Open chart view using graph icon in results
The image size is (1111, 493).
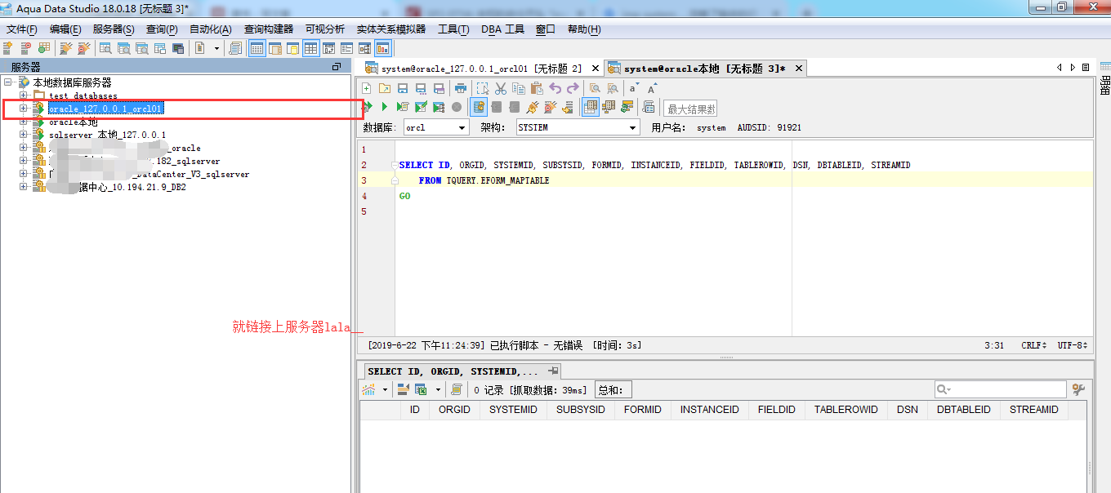tap(371, 389)
